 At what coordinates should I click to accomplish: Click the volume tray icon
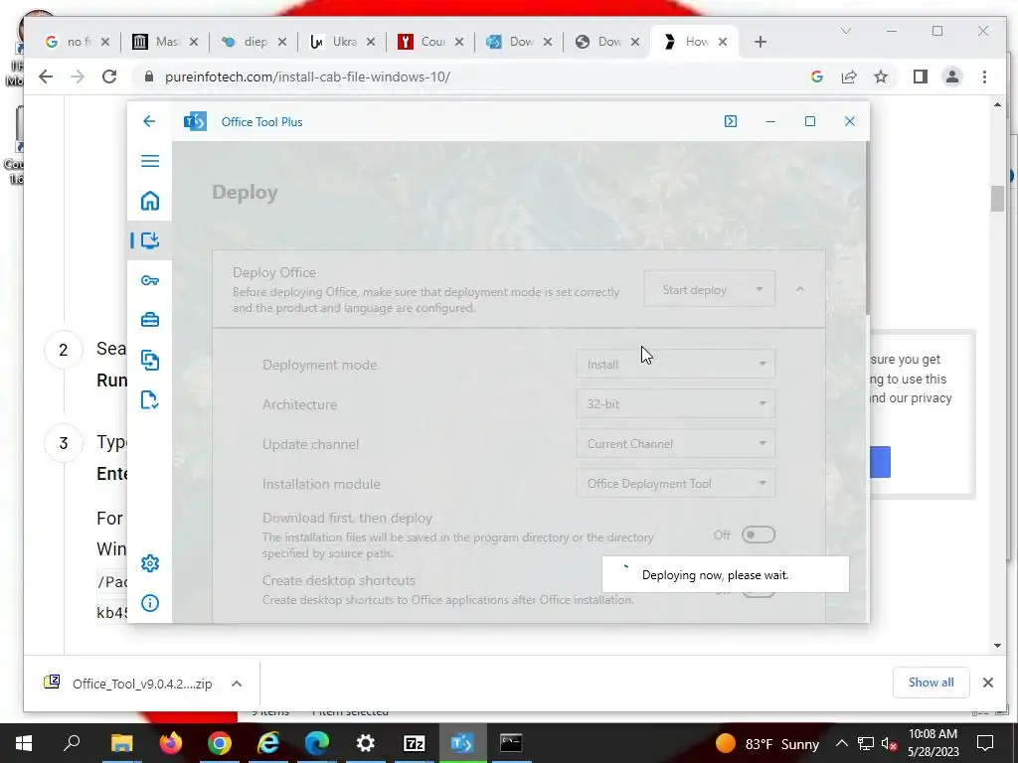coord(889,743)
